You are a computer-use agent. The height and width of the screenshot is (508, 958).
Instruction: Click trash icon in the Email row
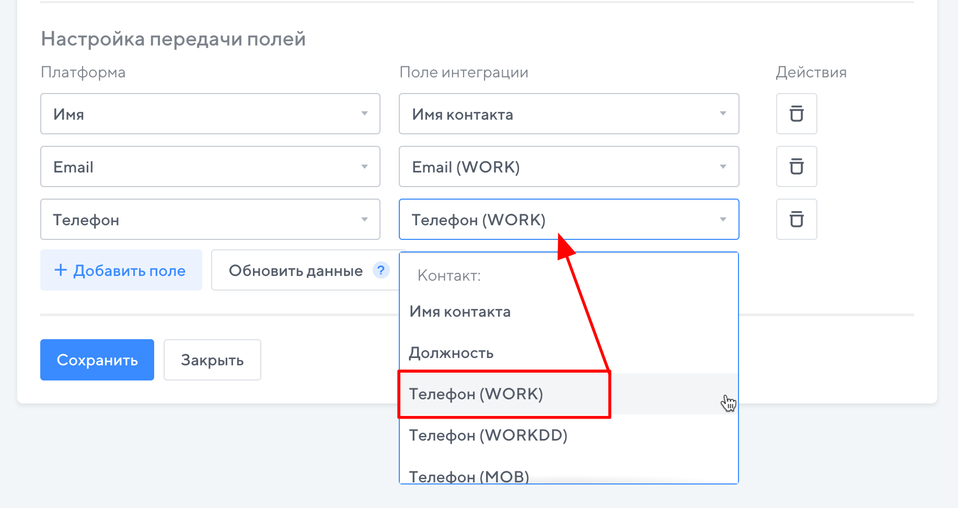tap(796, 167)
